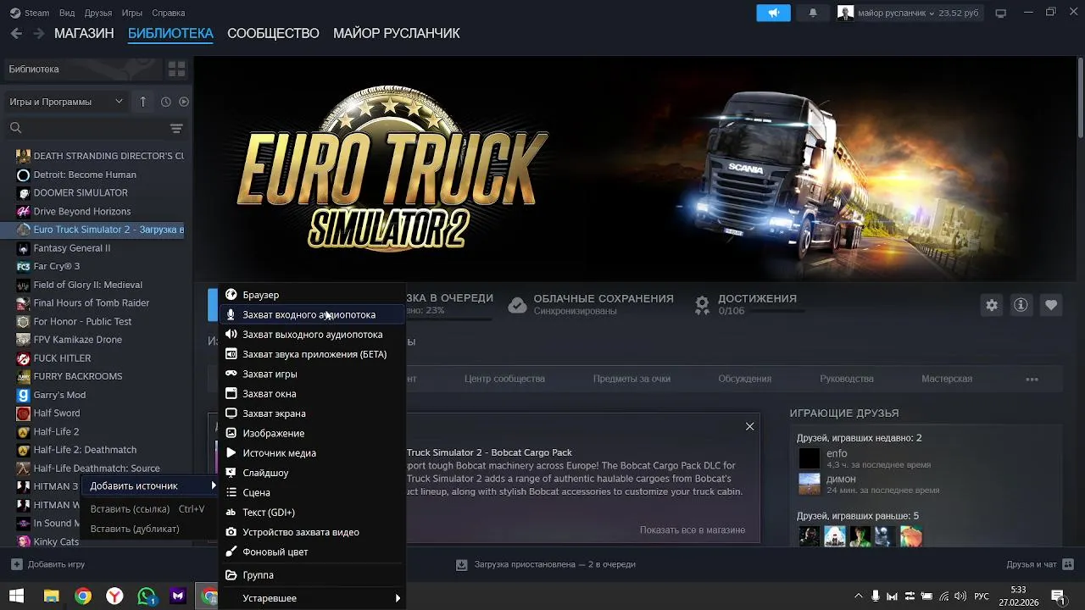Click the ab icon for Текст (GDI+)
1085x610 pixels.
click(x=231, y=513)
